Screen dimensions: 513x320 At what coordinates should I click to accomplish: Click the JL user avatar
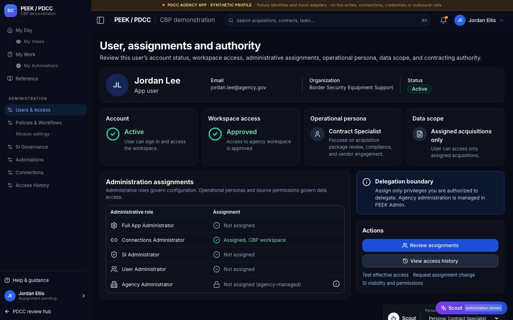click(117, 85)
